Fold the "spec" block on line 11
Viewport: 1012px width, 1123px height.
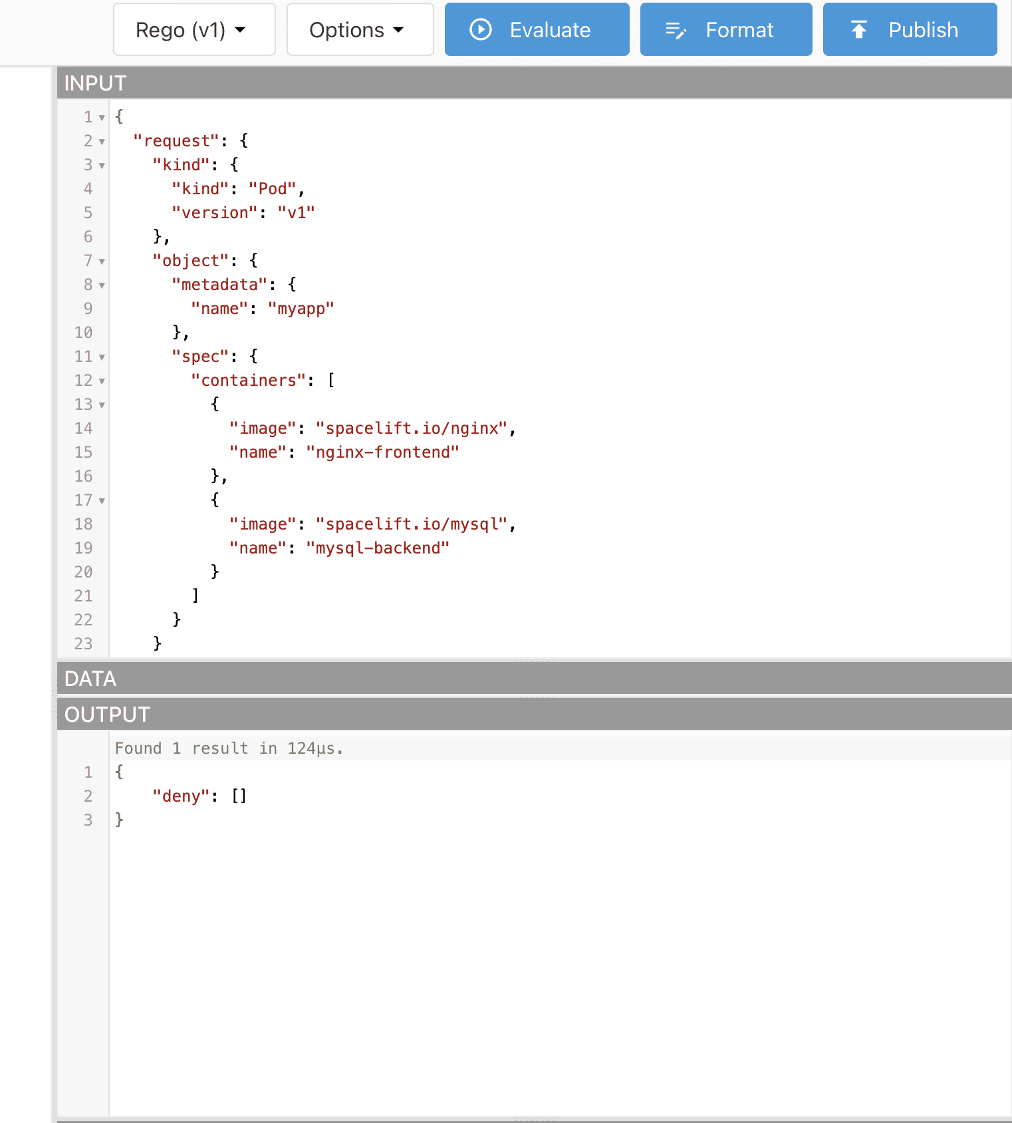(x=102, y=357)
